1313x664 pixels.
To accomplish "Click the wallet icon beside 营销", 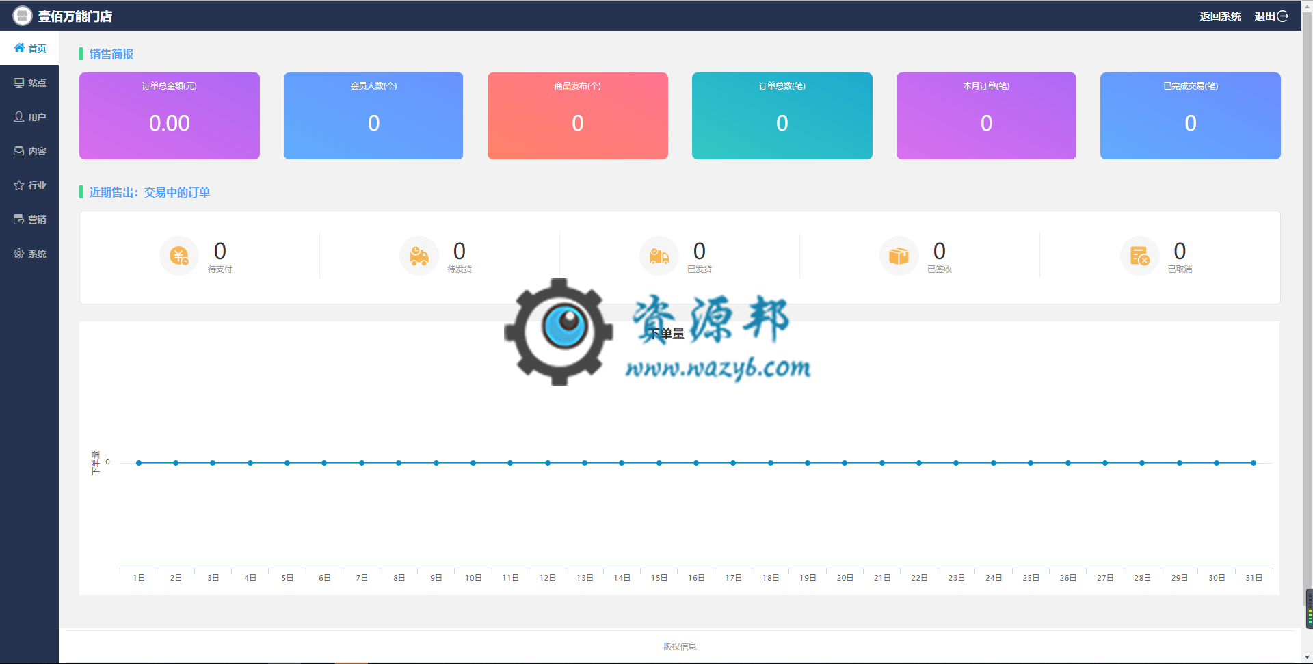I will pos(19,220).
